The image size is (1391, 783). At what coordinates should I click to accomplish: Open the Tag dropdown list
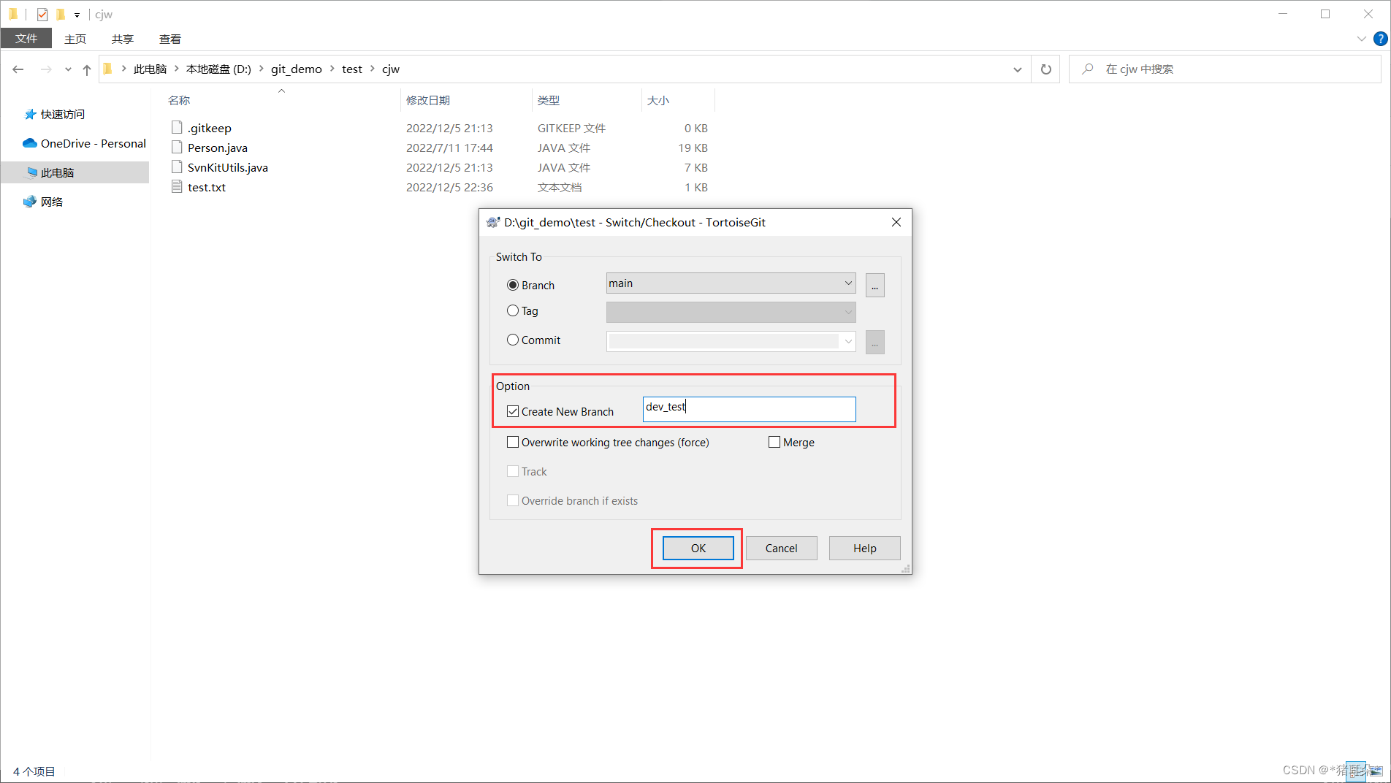[847, 312]
